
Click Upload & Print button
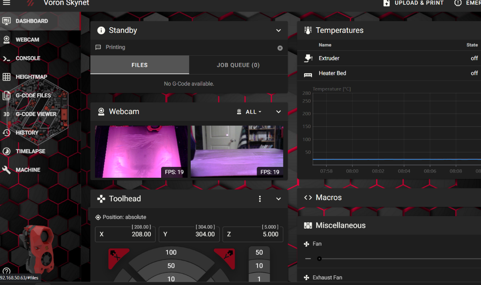click(413, 3)
